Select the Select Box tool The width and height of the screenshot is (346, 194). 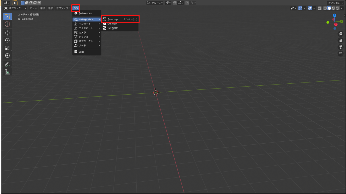tap(7, 16)
